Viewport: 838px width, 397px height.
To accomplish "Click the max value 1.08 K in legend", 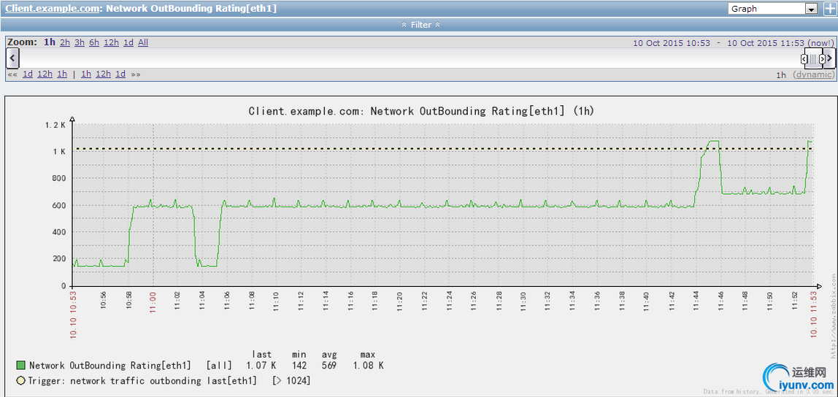I will coord(368,366).
